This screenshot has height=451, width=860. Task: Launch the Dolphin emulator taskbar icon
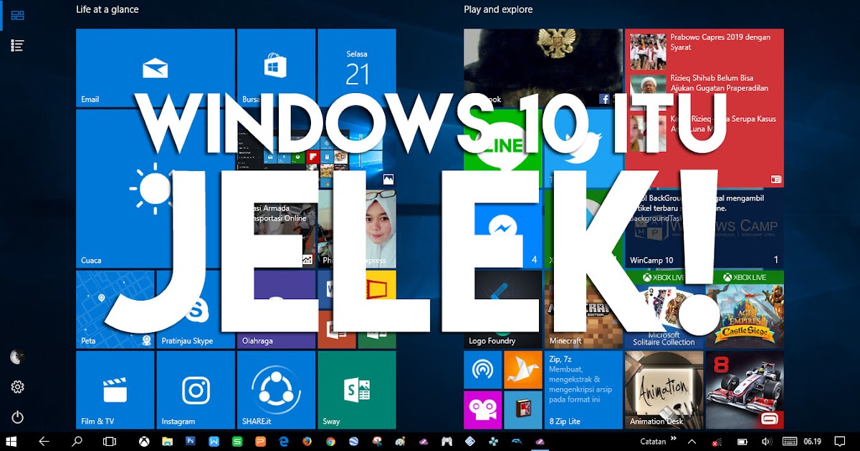517,442
